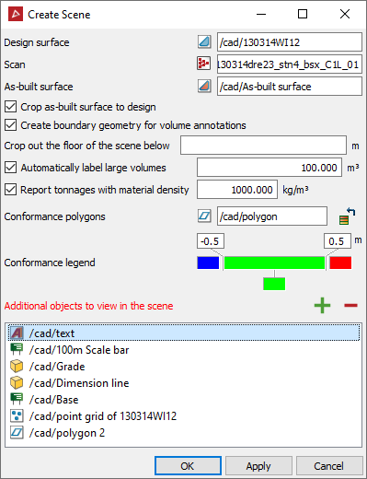Close the Create Scene dialog

click(x=345, y=14)
